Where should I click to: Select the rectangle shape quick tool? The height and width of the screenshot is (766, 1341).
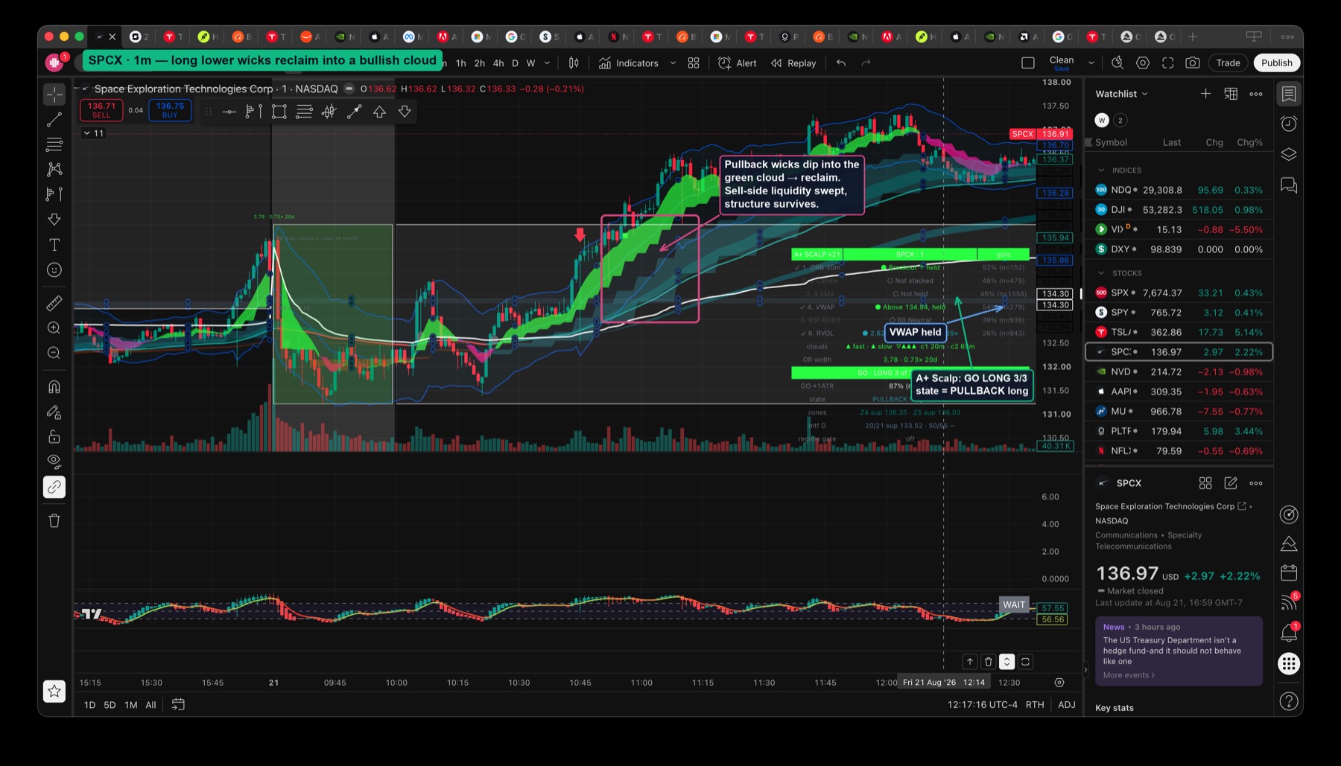tap(279, 112)
